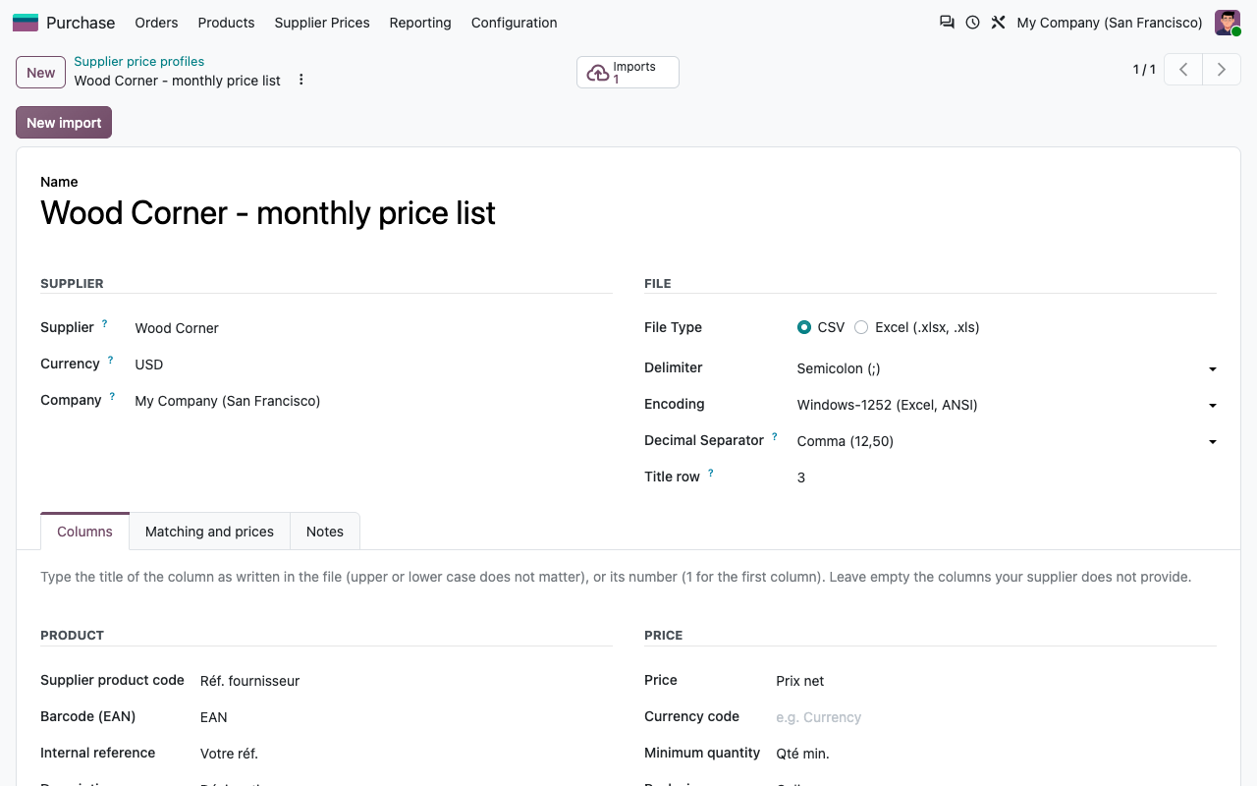Screen dimensions: 1257x786
Task: Show help tooltip for Currency field
Action: tap(110, 360)
